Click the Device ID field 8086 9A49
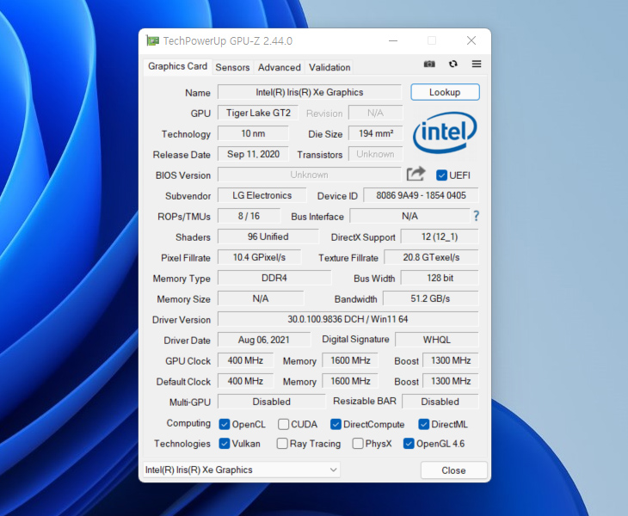Viewport: 628px width, 516px height. click(421, 195)
